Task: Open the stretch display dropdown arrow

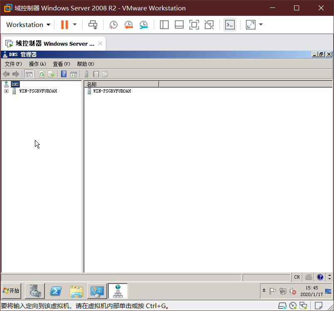Action: pos(261,24)
